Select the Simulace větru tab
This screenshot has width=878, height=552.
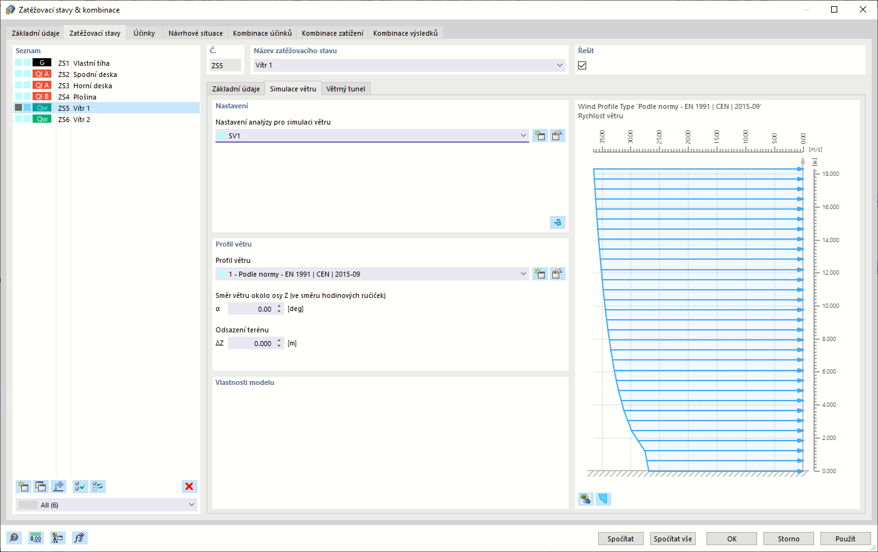pos(293,89)
